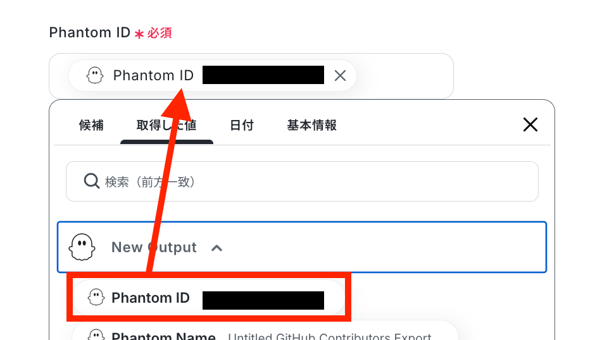Click ghost icon in selected Phantom ID chip
Screen dimensions: 614x340
95,75
